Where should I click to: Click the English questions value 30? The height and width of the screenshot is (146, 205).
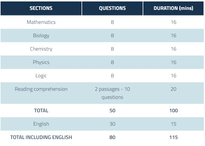click(112, 124)
